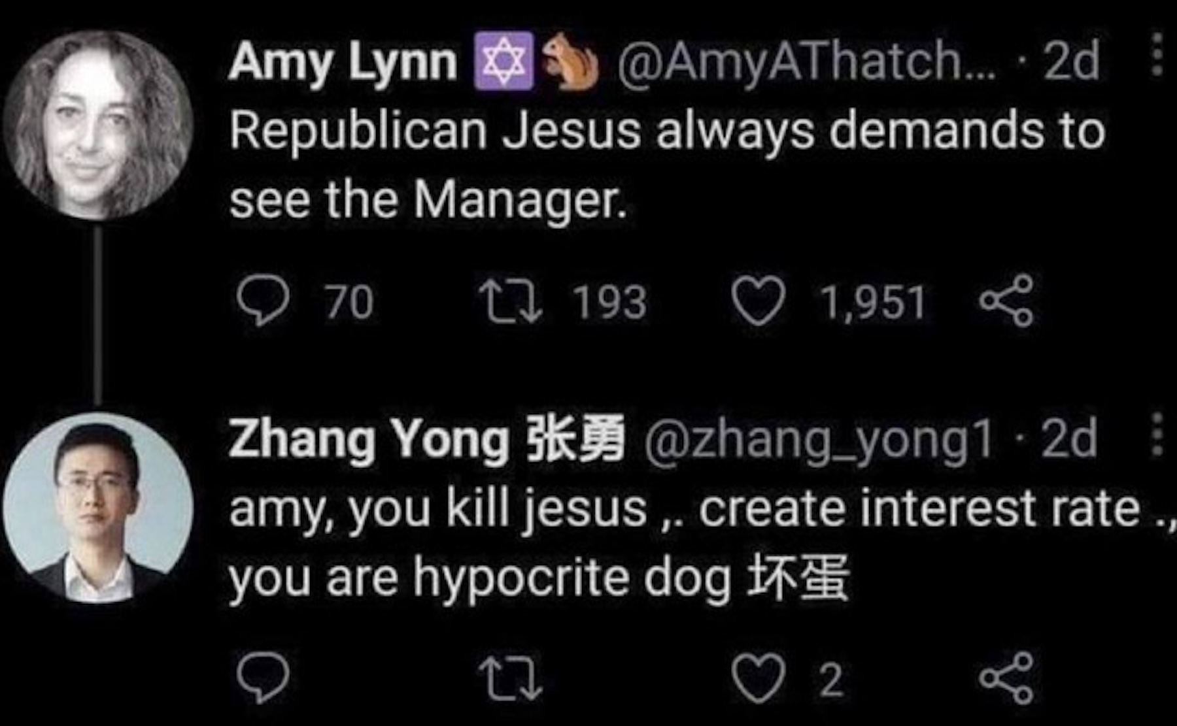This screenshot has width=1177, height=726.
Task: Share Zhang Yong's reply
Action: pyautogui.click(x=1006, y=679)
